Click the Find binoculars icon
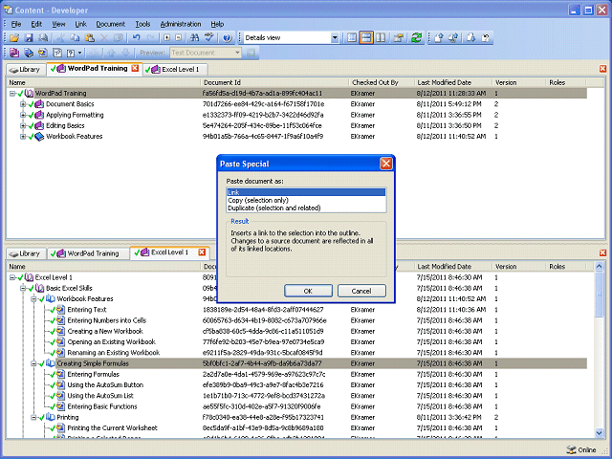The width and height of the screenshot is (612, 459). (194, 38)
